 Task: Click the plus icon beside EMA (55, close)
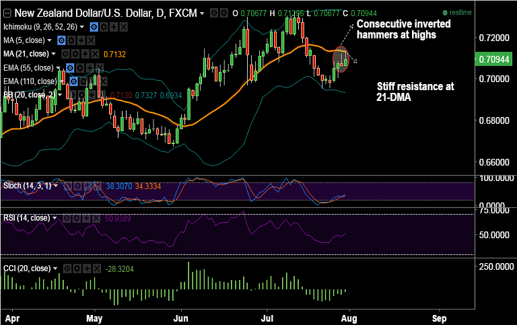click(90, 68)
